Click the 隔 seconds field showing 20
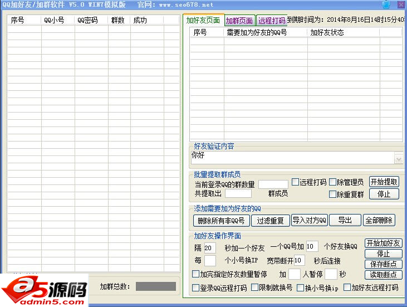Image resolution: width=407 pixels, height=307 pixels. click(210, 248)
